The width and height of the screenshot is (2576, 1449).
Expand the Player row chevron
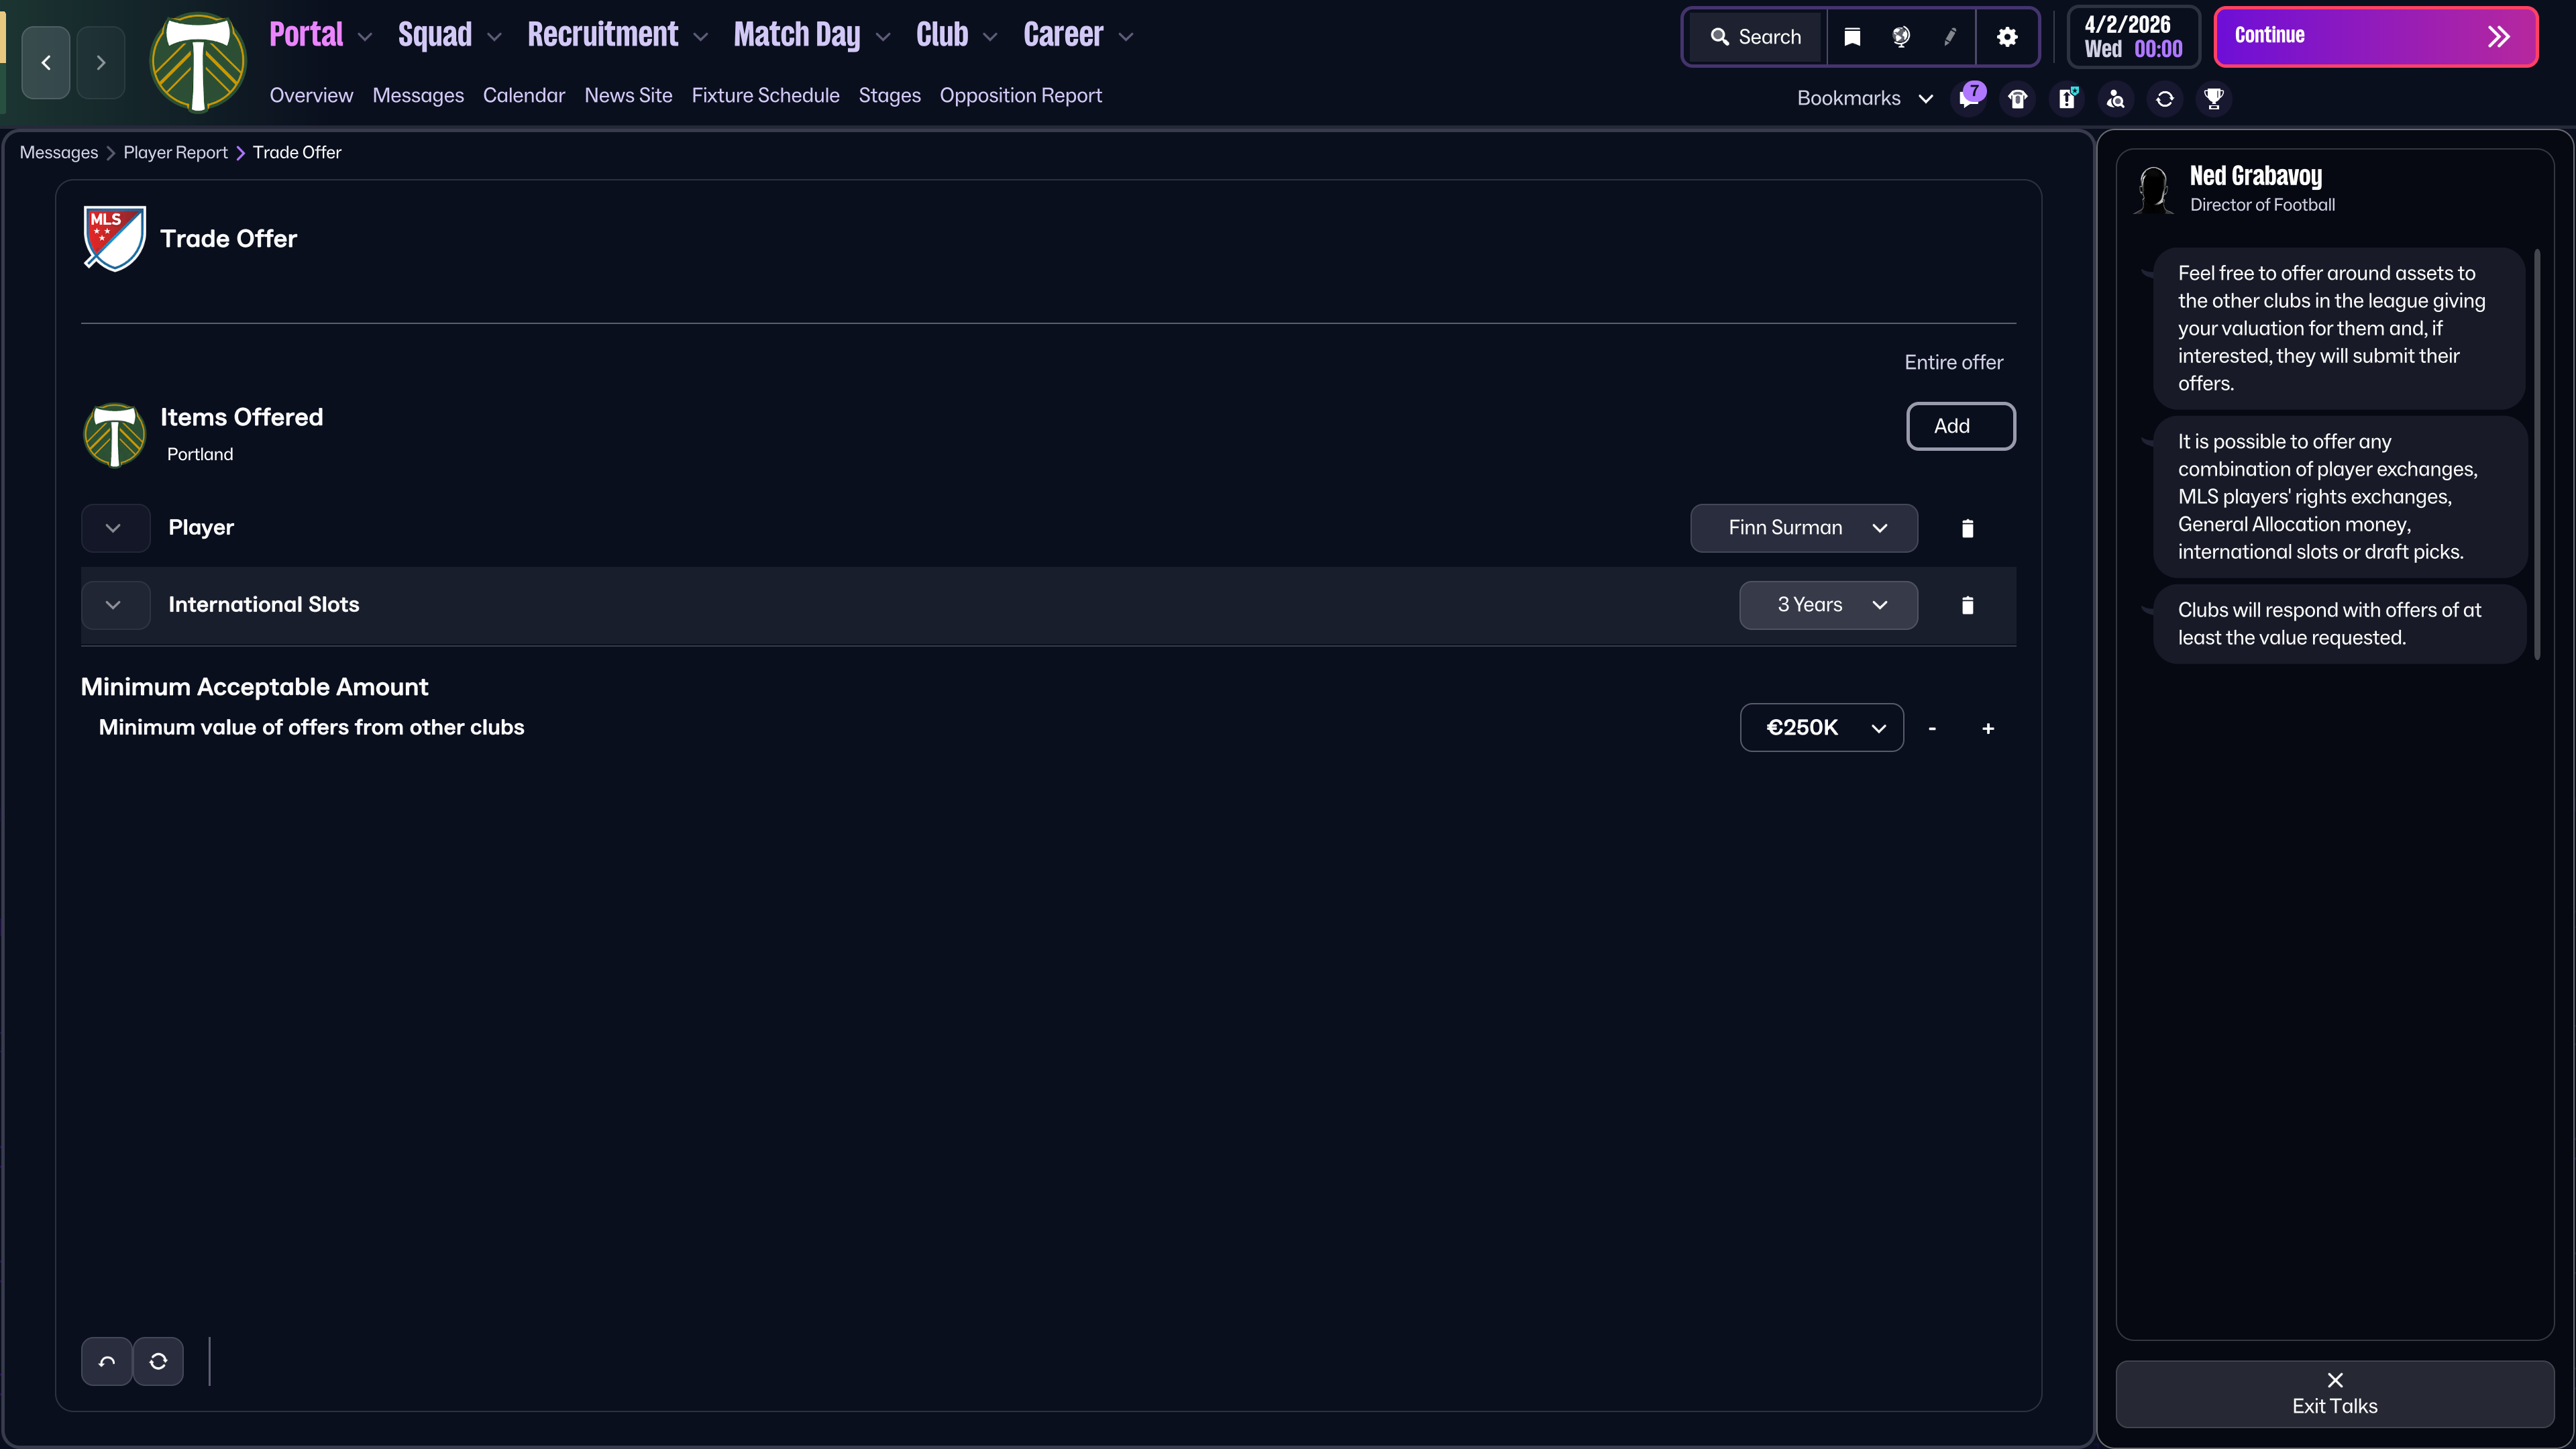[x=114, y=528]
